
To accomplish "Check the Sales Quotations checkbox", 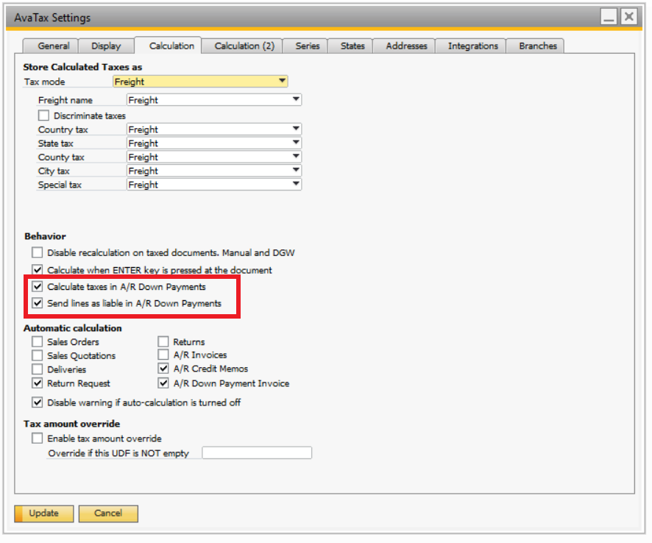I will (x=38, y=355).
